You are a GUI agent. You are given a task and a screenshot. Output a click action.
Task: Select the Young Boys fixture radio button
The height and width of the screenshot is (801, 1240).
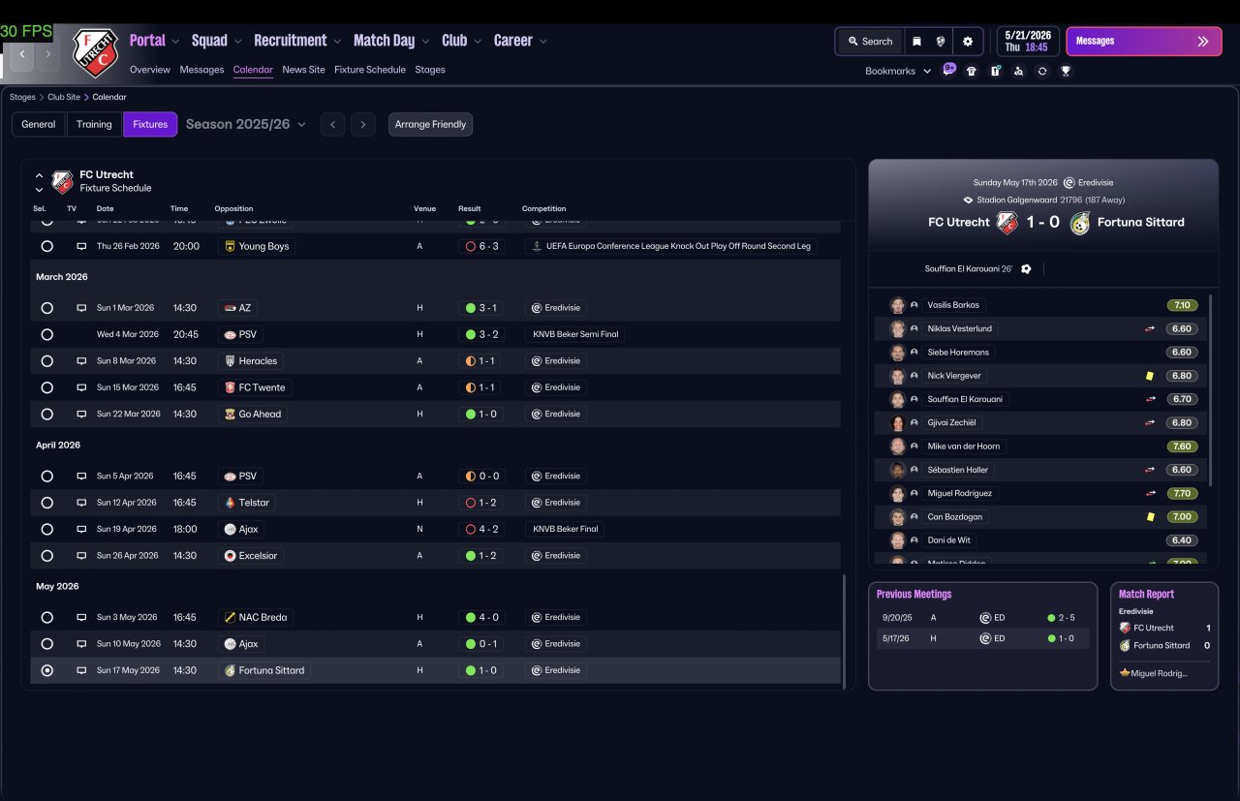click(x=46, y=246)
